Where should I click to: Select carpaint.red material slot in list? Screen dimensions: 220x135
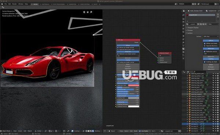tap(201, 15)
